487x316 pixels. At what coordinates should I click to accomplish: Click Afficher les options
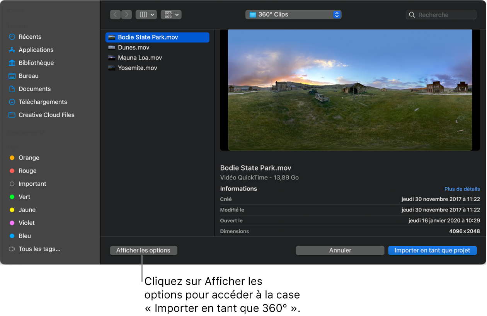(143, 250)
